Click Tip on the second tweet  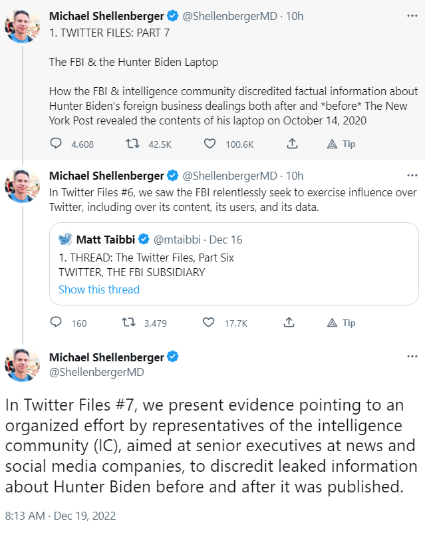click(341, 323)
